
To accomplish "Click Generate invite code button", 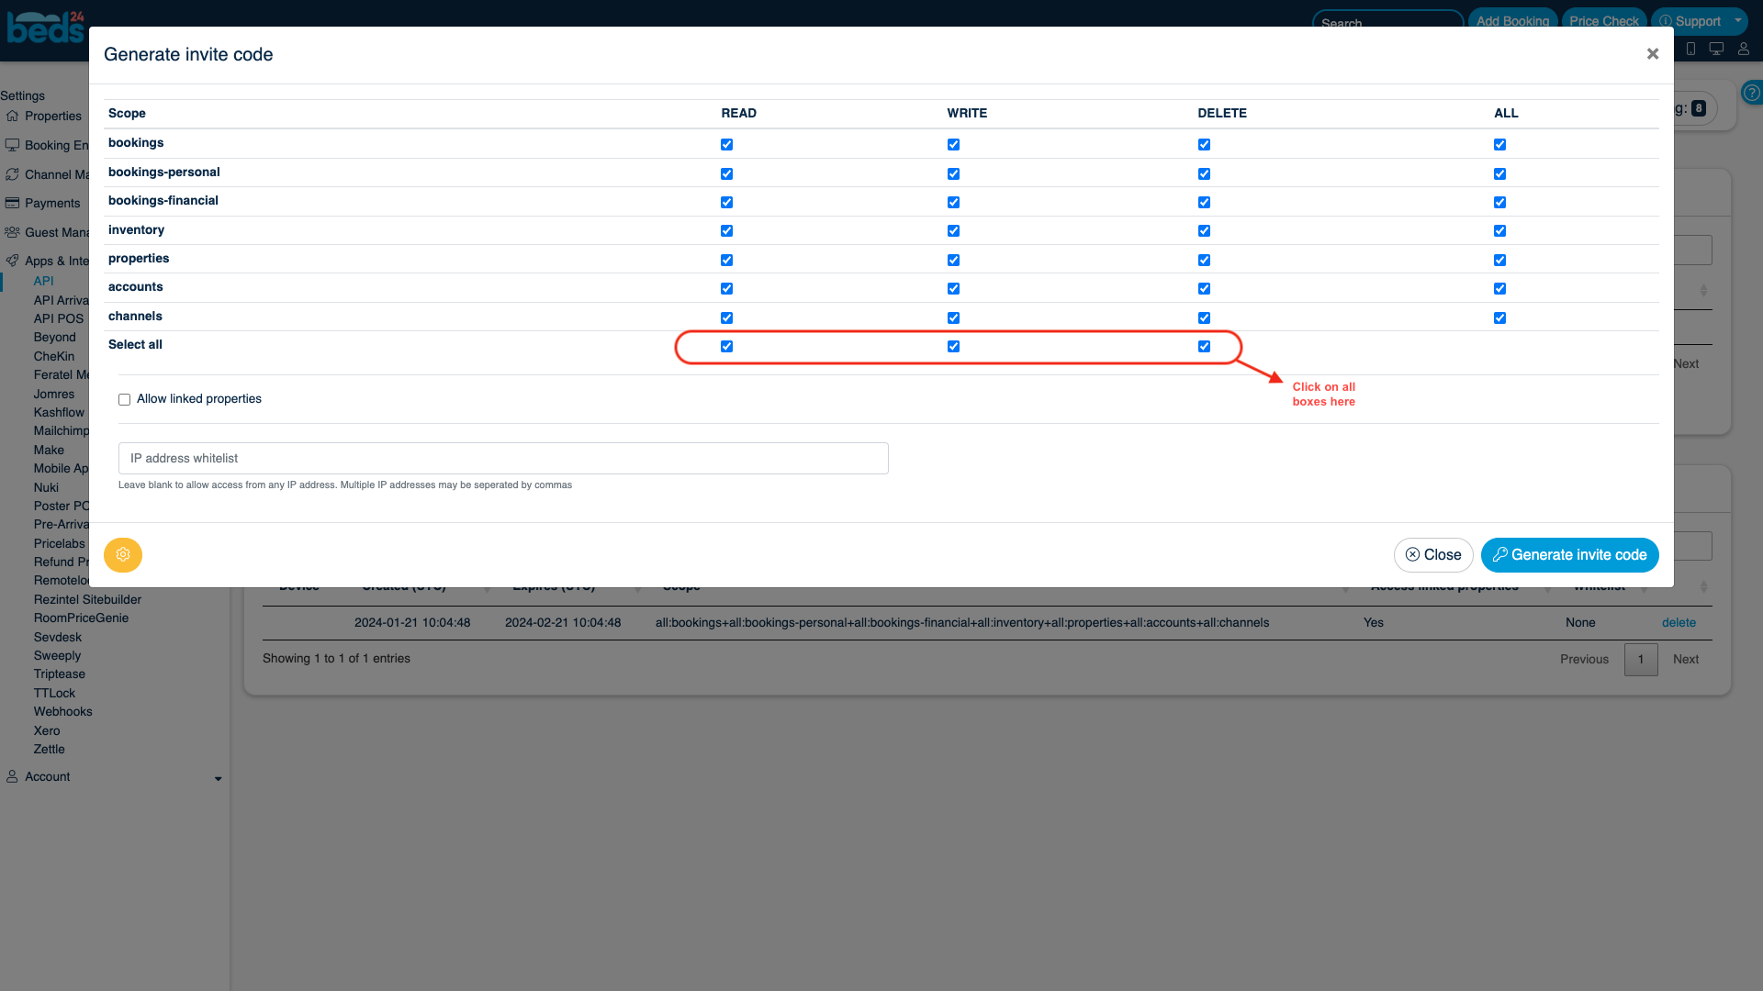I will [x=1570, y=554].
